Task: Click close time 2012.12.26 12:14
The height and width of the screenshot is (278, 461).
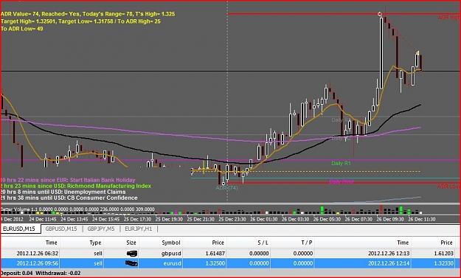Action: [389, 263]
